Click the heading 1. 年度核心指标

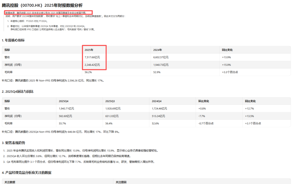(x=13, y=40)
